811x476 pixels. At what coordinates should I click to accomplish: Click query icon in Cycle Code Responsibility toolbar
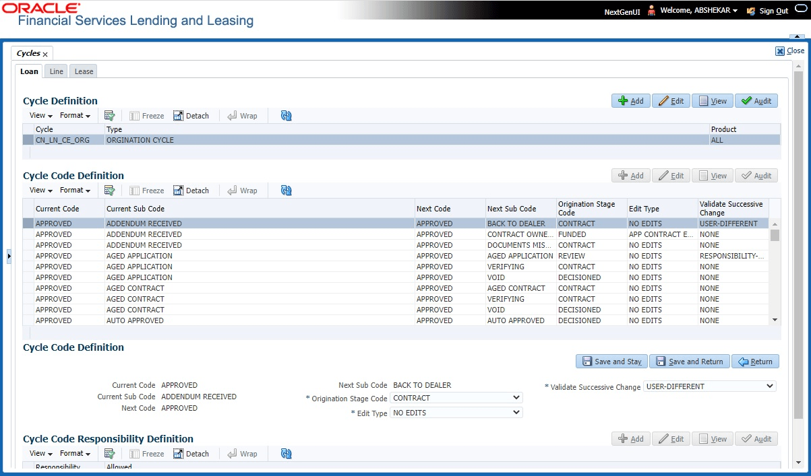109,454
